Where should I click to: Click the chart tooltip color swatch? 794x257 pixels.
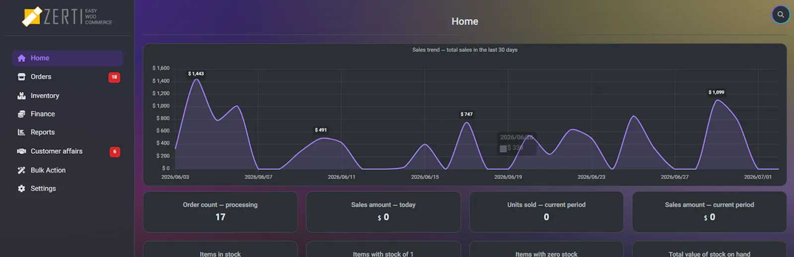tap(503, 148)
